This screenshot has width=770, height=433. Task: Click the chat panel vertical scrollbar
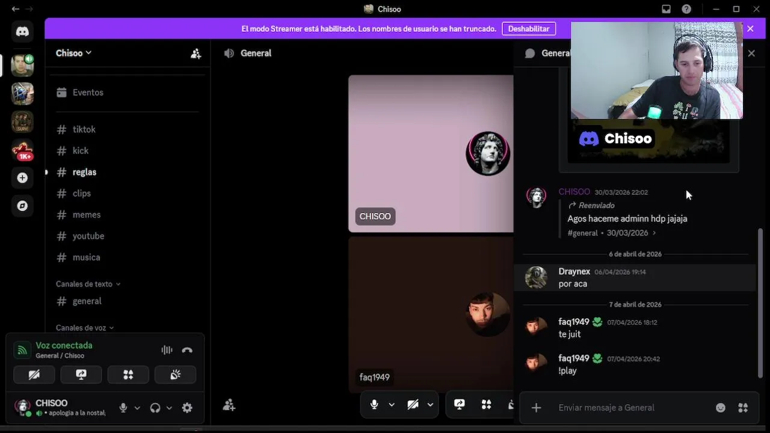point(760,302)
